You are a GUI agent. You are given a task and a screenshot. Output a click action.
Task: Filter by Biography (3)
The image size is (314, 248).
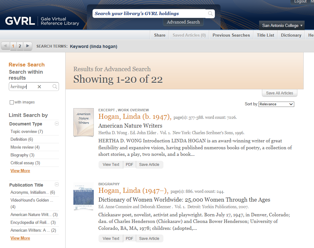coord(23,155)
